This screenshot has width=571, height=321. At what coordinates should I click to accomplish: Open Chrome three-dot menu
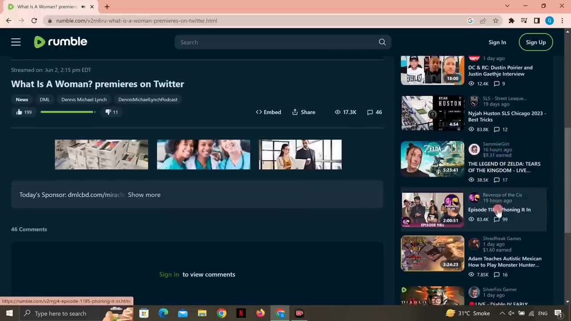pyautogui.click(x=562, y=21)
